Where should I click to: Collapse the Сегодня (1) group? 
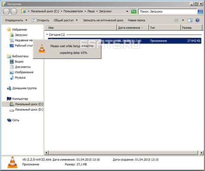point(47,35)
